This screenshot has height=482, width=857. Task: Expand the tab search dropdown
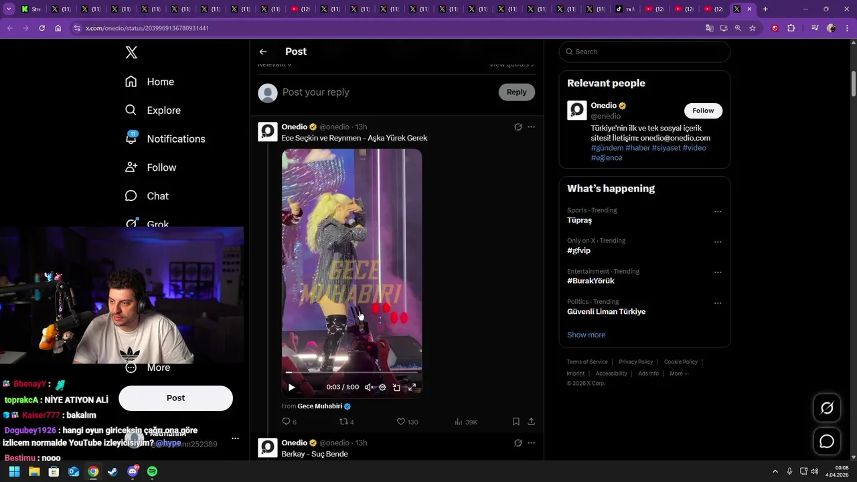click(9, 9)
